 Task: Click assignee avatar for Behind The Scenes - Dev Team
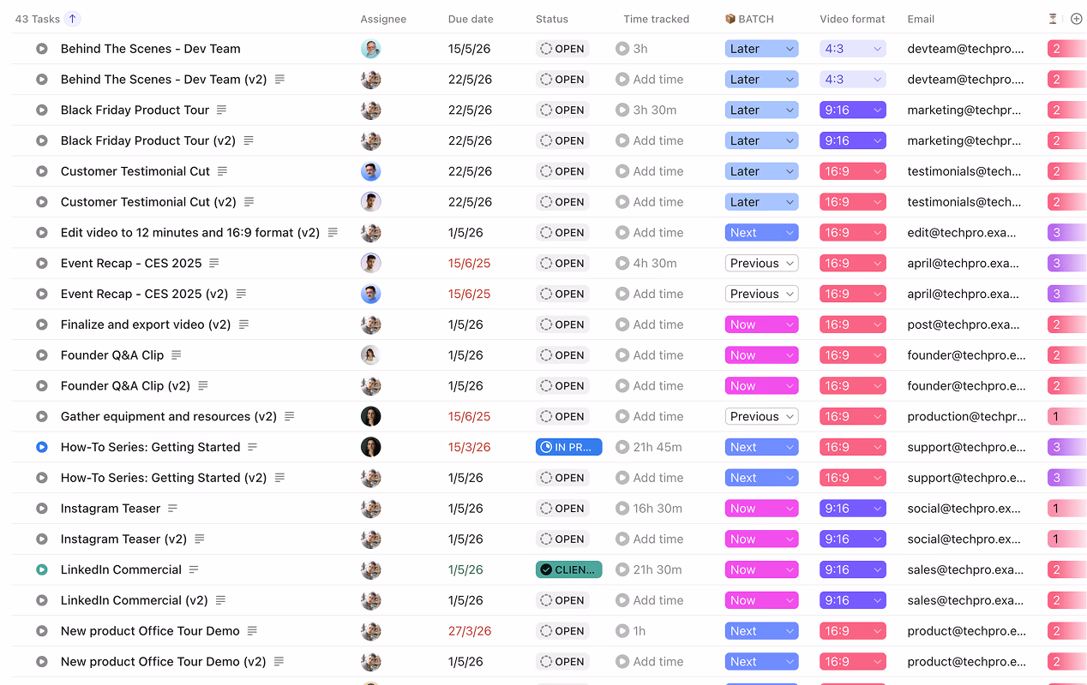coord(370,49)
